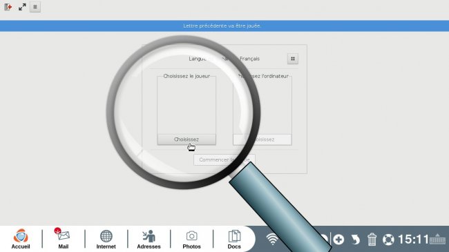
Task: Click the red-arrow exit icon
Action: tap(8, 7)
